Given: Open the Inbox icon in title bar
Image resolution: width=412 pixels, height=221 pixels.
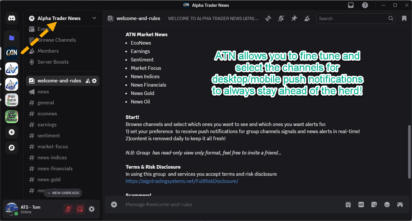Looking at the screenshot, I should tap(351, 5).
